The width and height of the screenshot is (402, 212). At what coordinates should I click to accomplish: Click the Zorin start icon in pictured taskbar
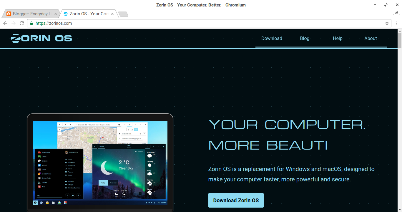point(35,203)
